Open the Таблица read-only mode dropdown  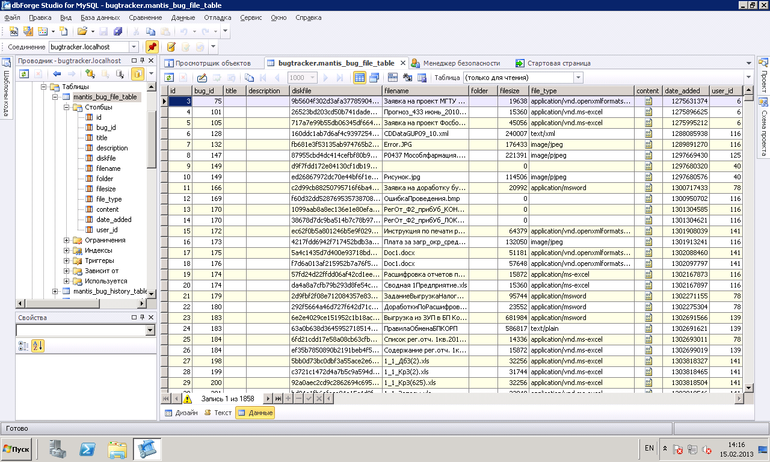coord(577,78)
